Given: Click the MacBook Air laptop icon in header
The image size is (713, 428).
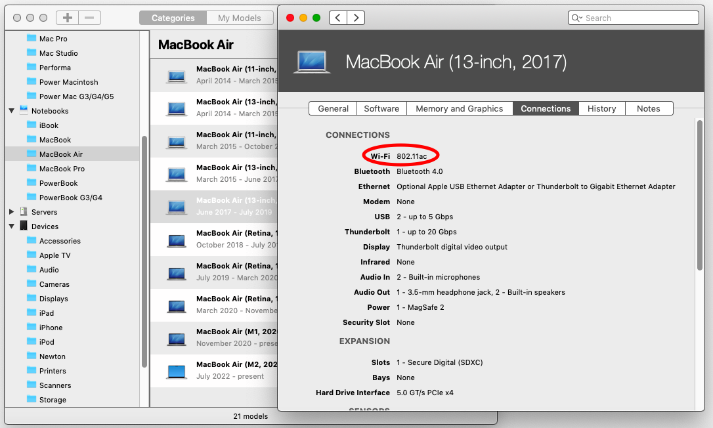Looking at the screenshot, I should coord(312,62).
